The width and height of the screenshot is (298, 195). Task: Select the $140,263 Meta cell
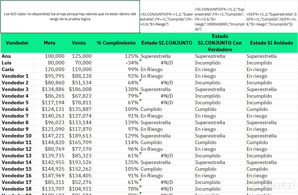tap(50, 116)
